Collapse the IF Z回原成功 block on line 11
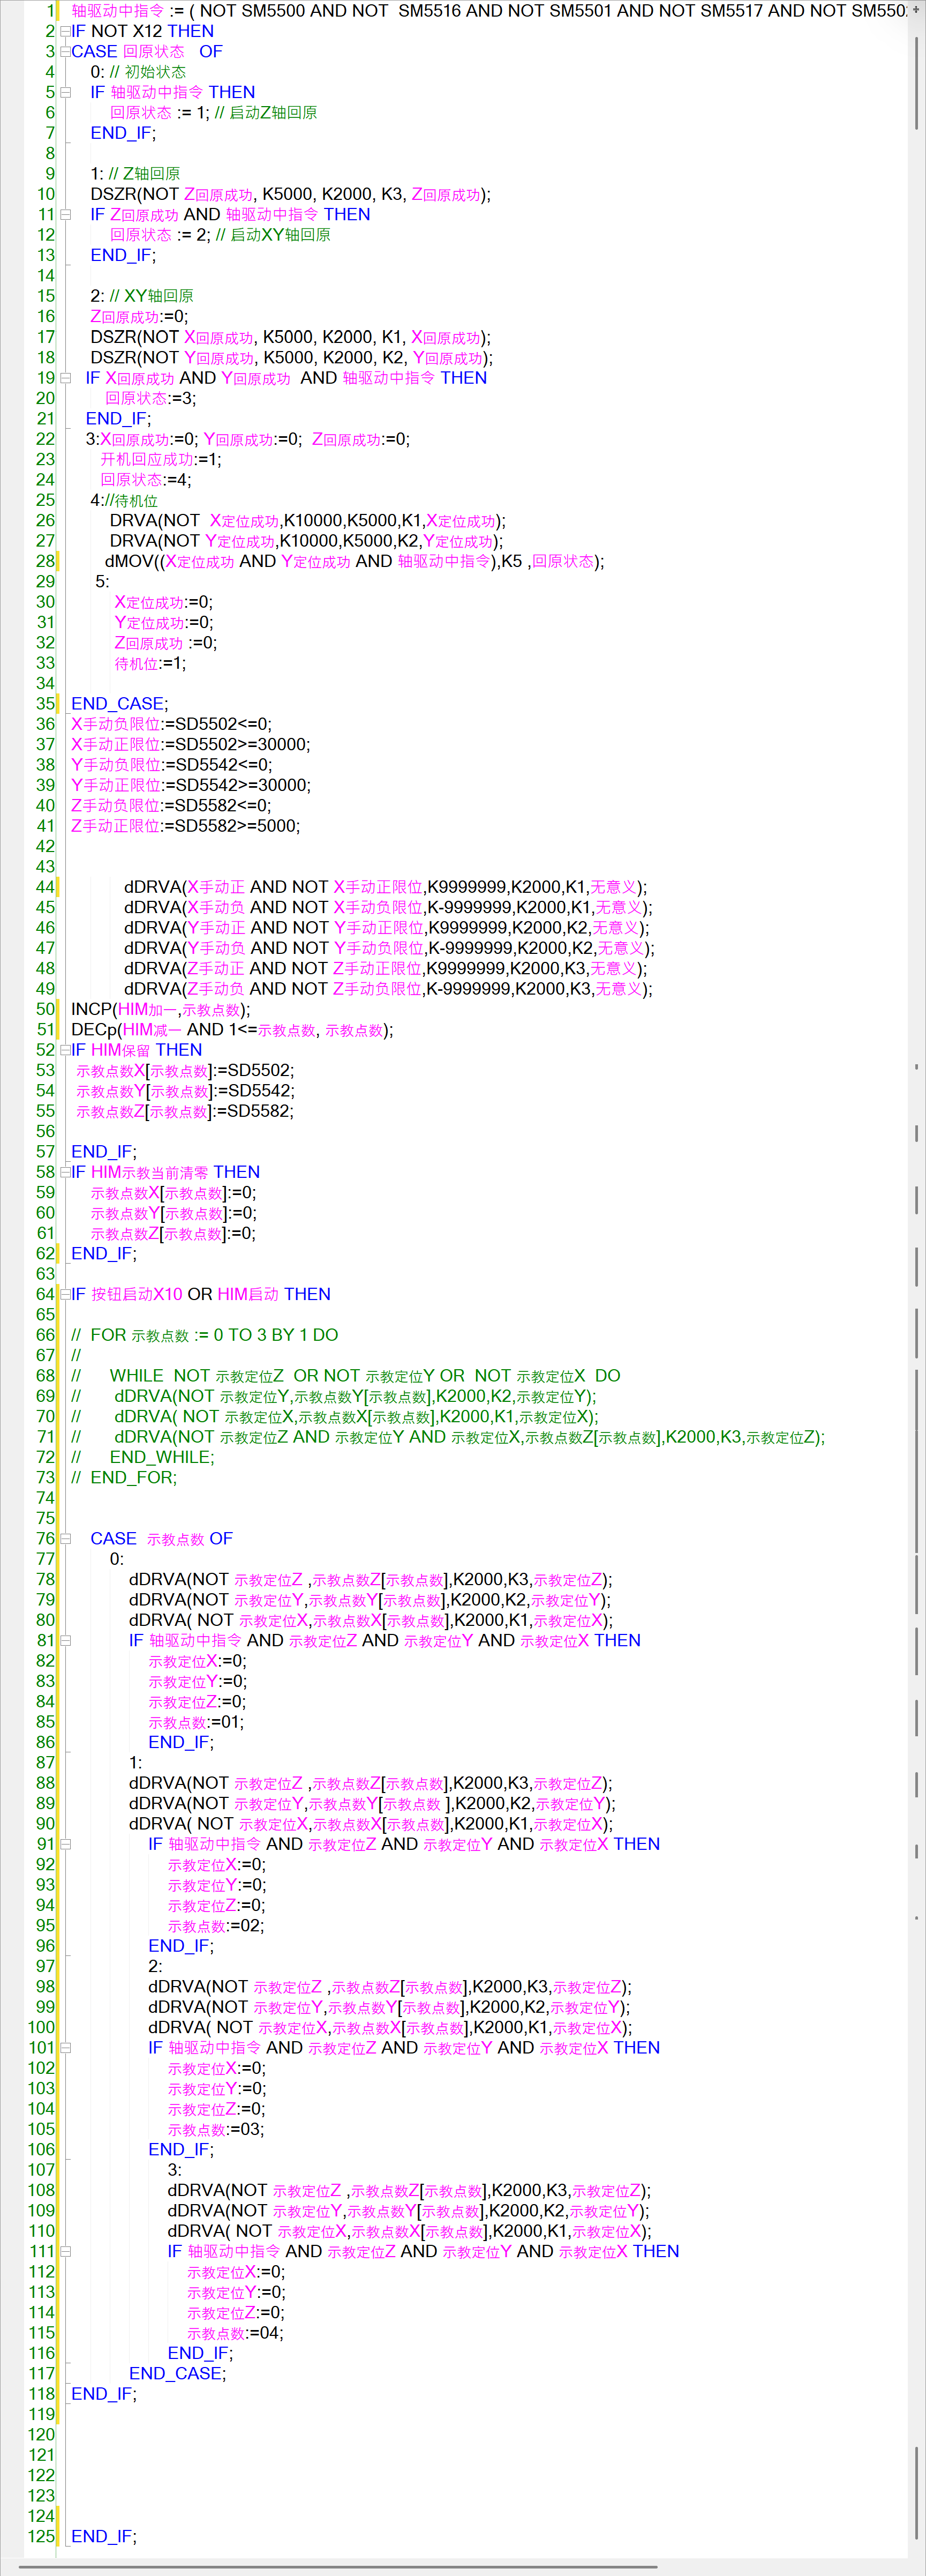 click(65, 215)
